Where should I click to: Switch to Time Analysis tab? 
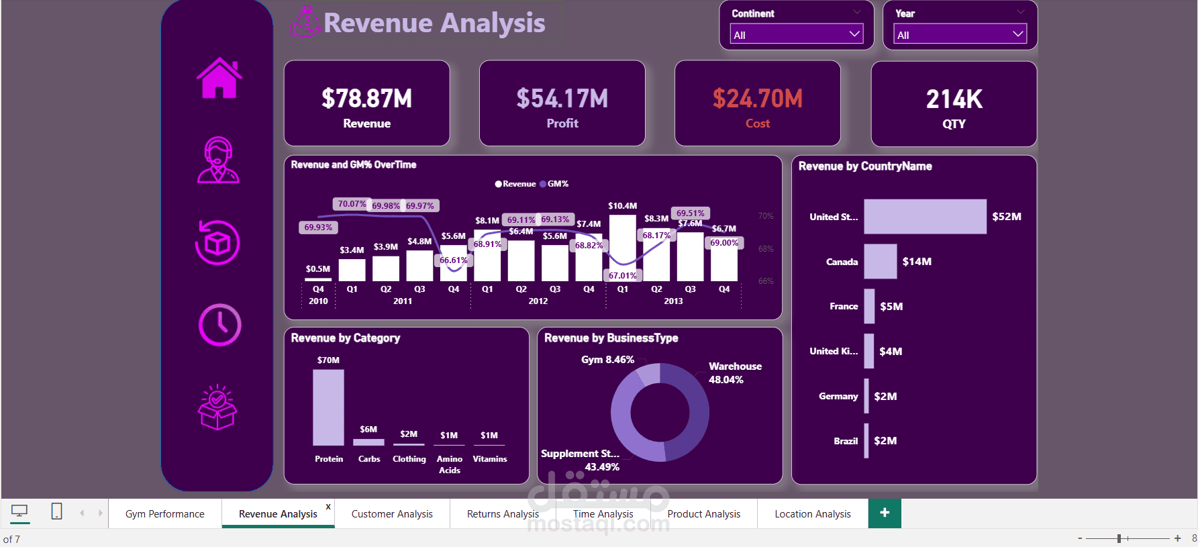(x=603, y=513)
